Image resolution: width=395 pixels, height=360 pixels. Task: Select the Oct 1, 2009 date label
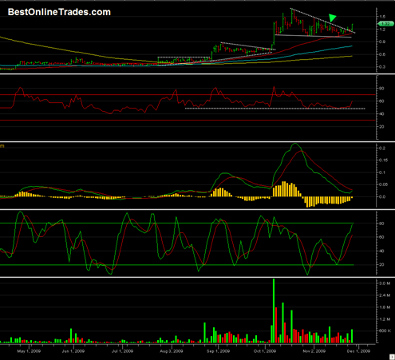pyautogui.click(x=265, y=351)
